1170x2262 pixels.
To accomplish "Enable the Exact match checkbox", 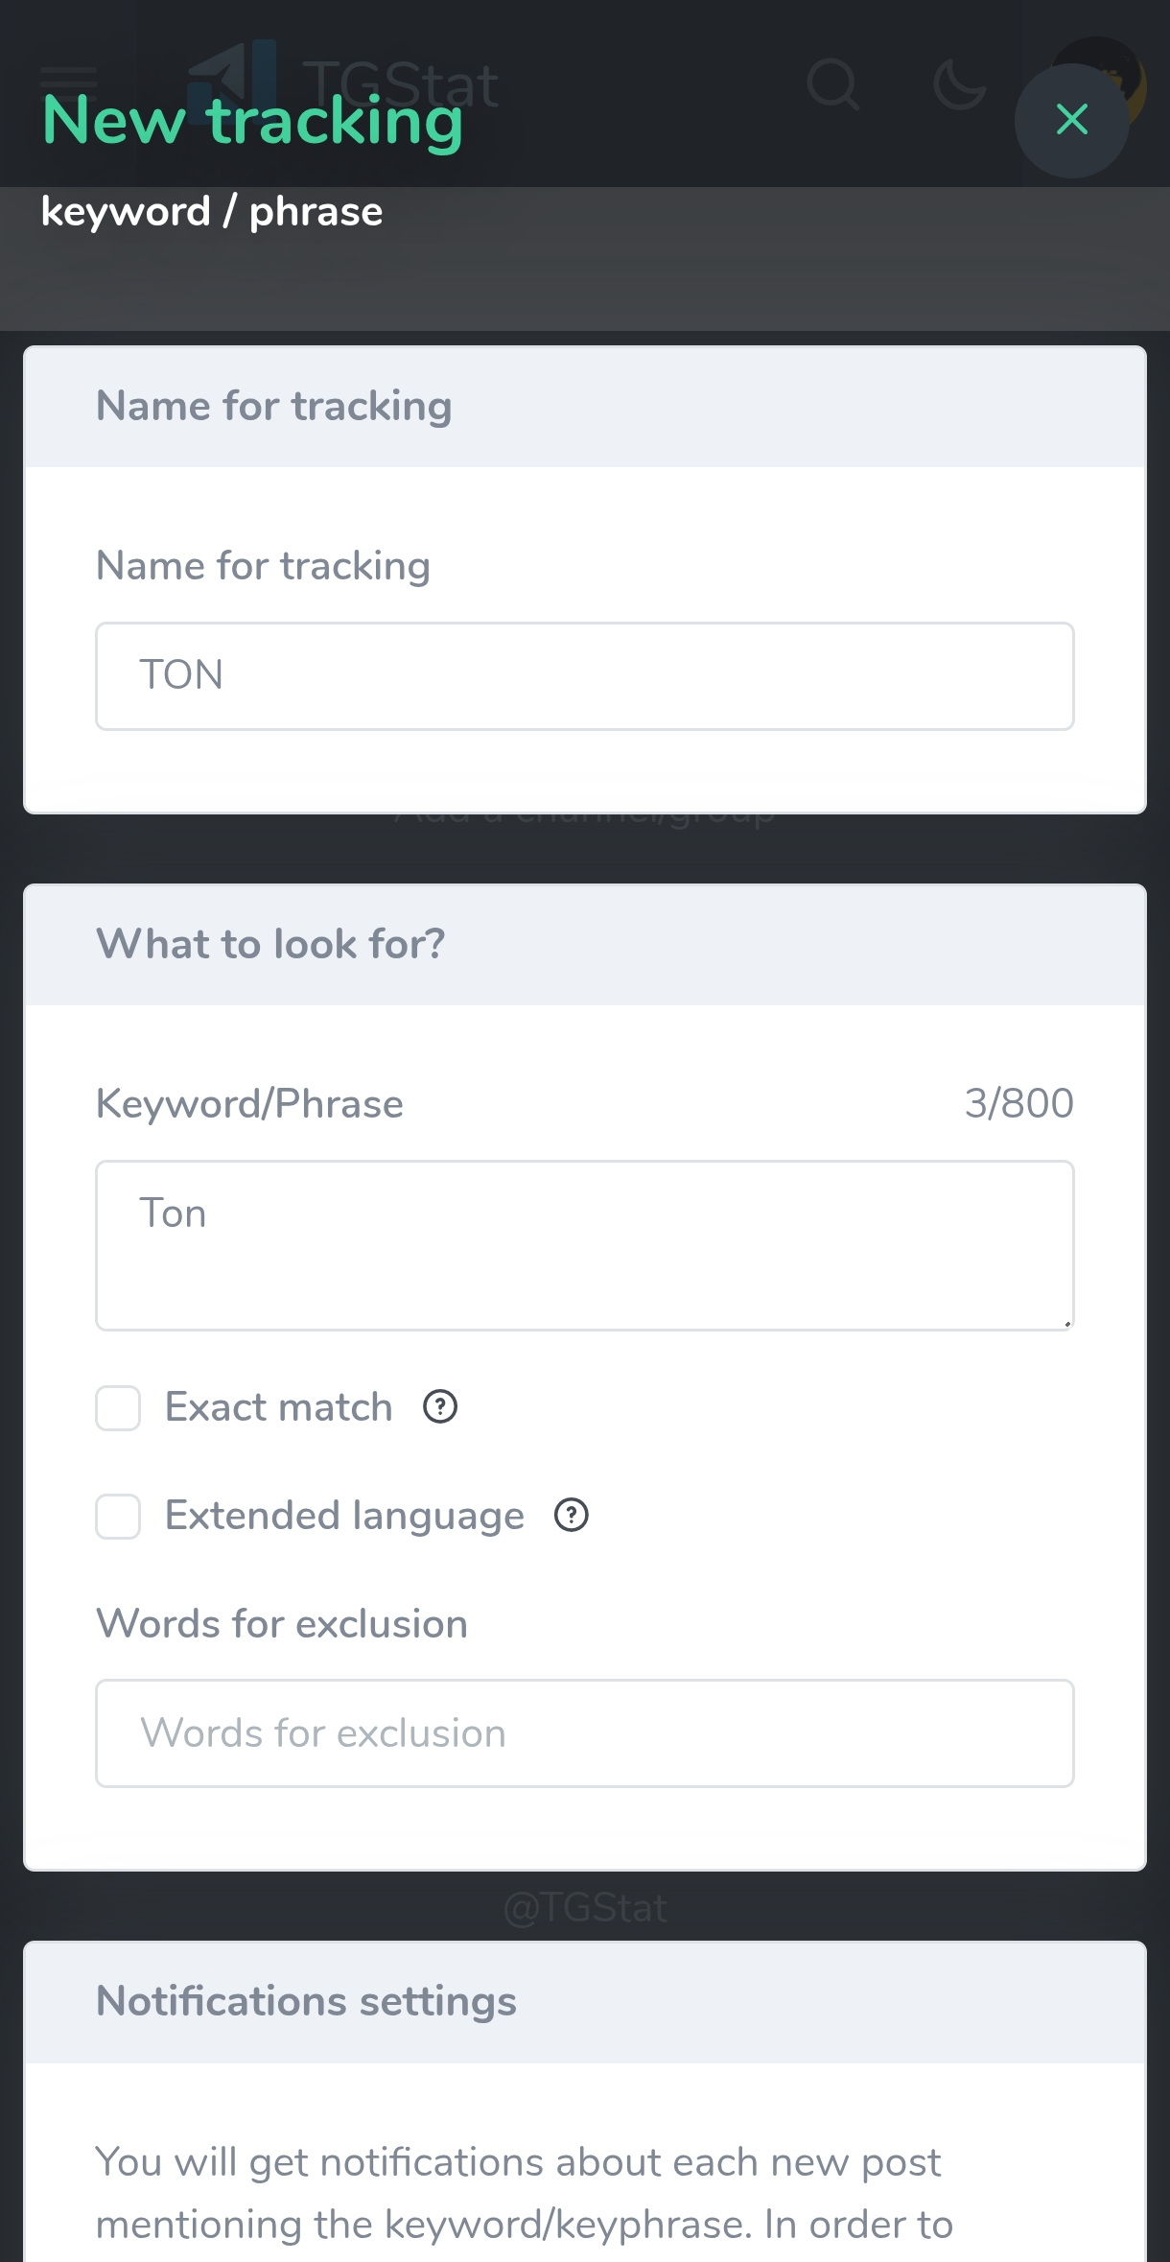I will click(x=117, y=1407).
